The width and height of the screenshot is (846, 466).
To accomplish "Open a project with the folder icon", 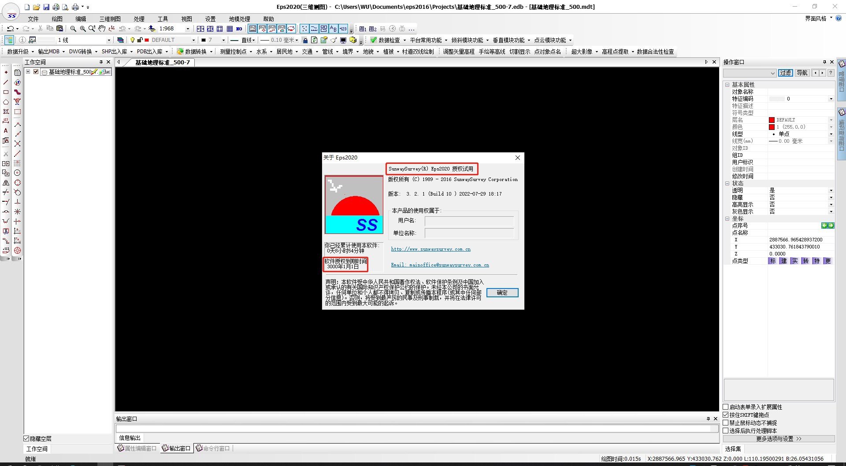I will click(37, 7).
